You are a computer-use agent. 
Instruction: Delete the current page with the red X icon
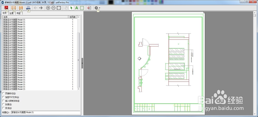coord(89,8)
